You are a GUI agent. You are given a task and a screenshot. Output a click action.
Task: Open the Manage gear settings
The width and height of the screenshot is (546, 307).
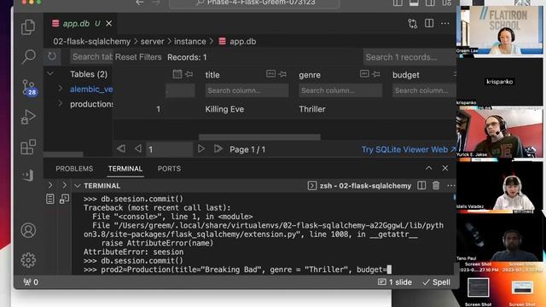(28, 260)
